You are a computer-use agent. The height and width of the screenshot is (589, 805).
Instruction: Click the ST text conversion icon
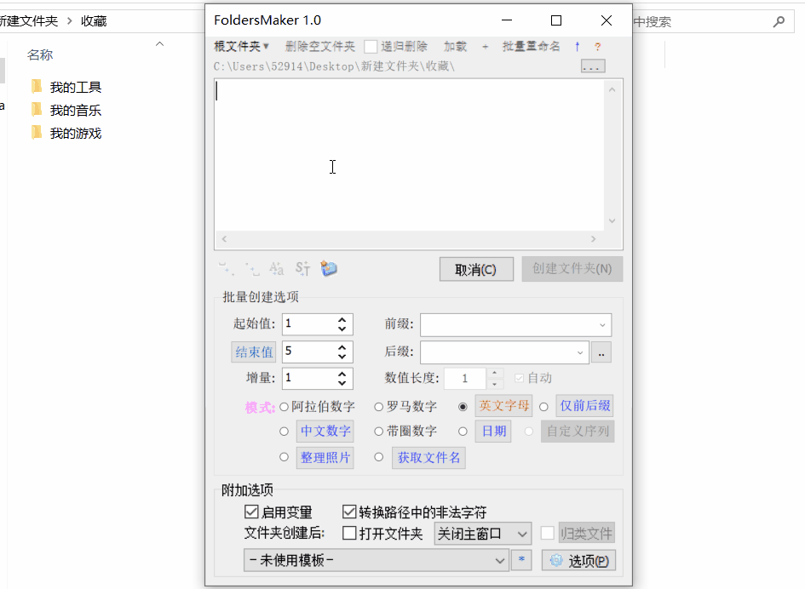point(302,268)
